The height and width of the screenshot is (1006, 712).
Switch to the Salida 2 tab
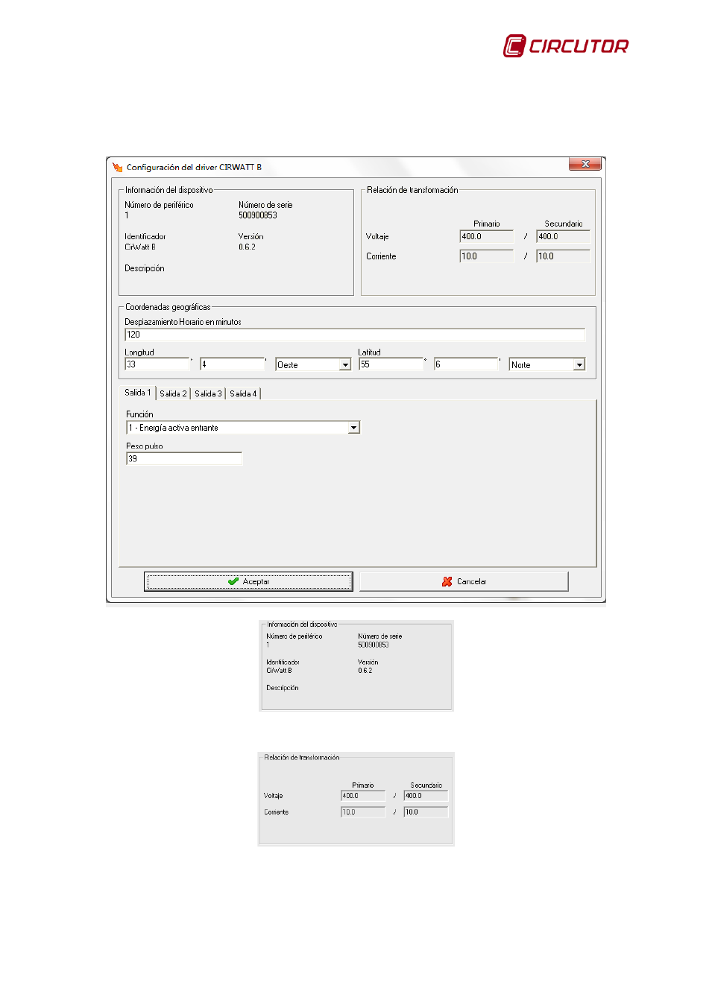tap(173, 393)
